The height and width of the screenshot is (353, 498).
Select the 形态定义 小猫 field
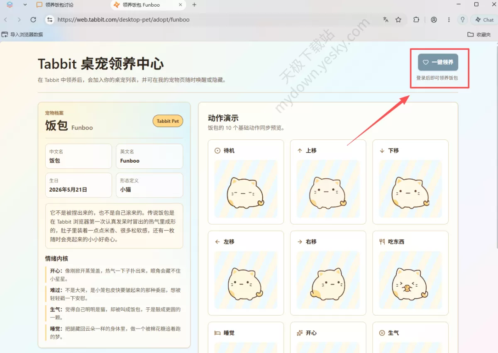[x=149, y=185]
